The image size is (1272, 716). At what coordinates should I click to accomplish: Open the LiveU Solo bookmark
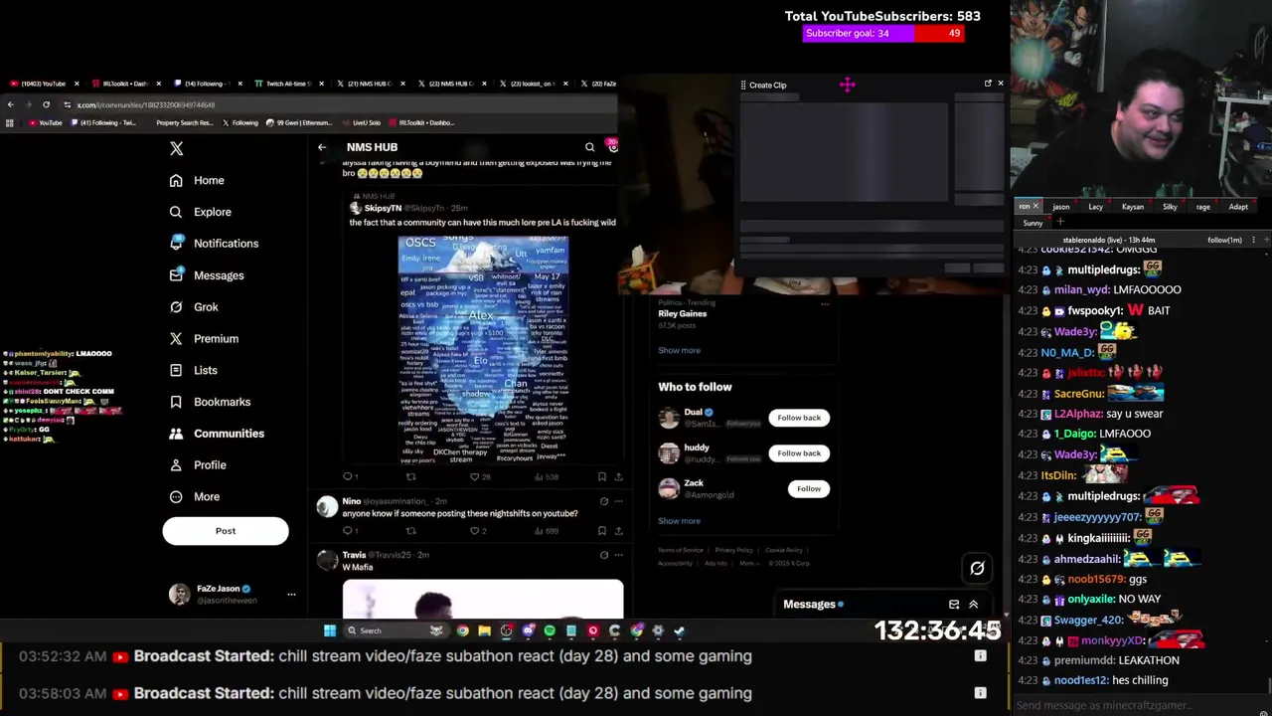point(361,123)
